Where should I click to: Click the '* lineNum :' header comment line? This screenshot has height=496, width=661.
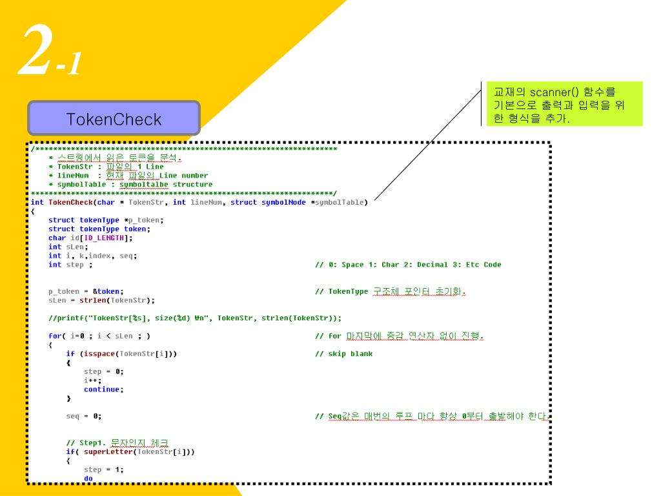pyautogui.click(x=128, y=176)
